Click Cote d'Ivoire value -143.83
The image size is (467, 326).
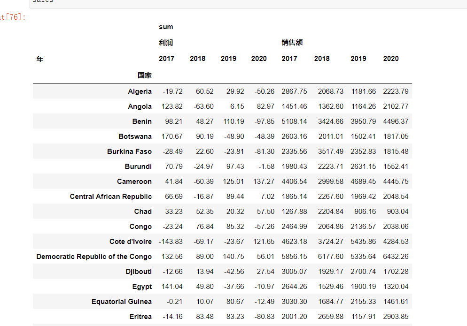(x=171, y=242)
